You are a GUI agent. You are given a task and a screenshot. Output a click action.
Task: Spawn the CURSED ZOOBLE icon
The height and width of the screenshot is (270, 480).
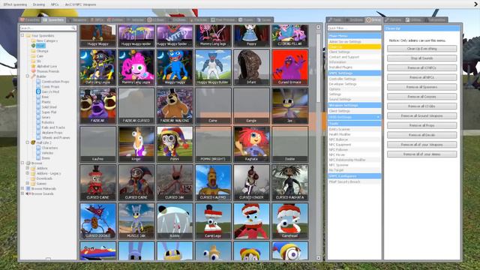point(98,221)
